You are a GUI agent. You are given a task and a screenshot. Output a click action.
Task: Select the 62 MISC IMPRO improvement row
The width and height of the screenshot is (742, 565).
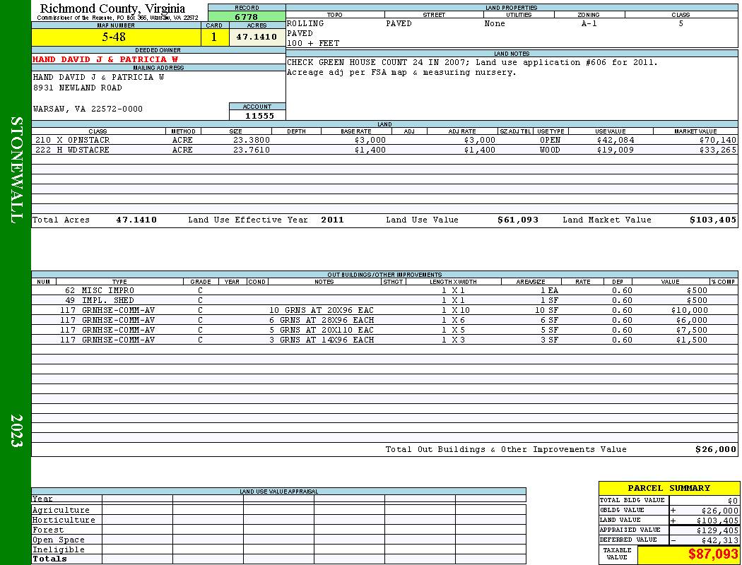pos(384,290)
